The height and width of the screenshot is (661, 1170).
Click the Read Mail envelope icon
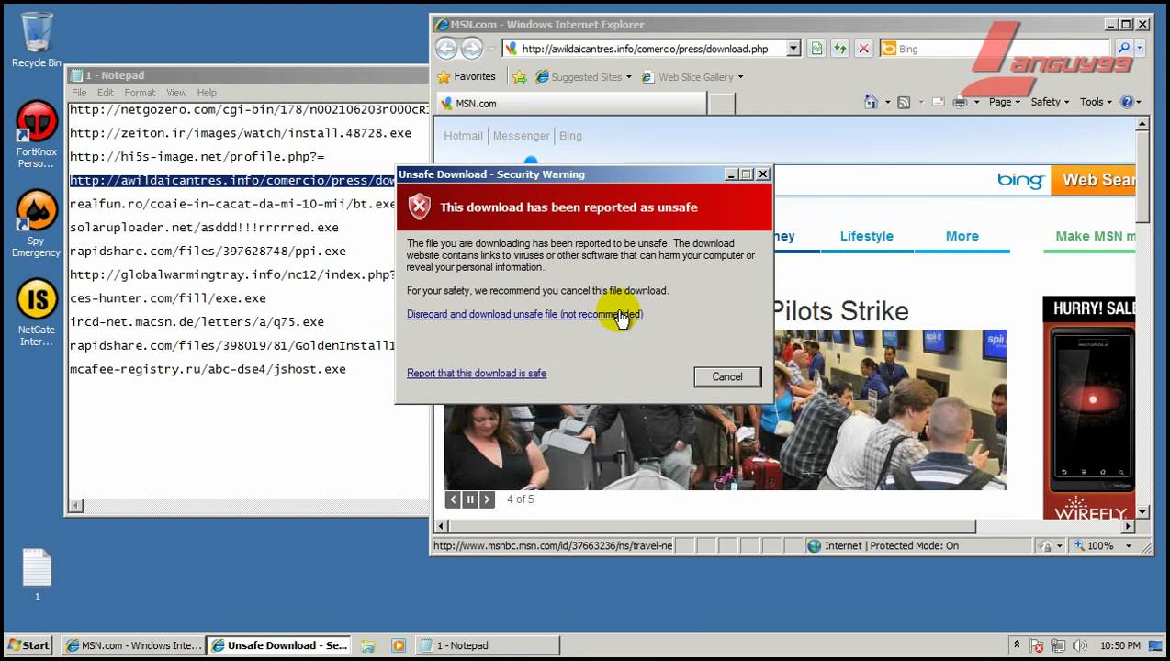(x=939, y=102)
